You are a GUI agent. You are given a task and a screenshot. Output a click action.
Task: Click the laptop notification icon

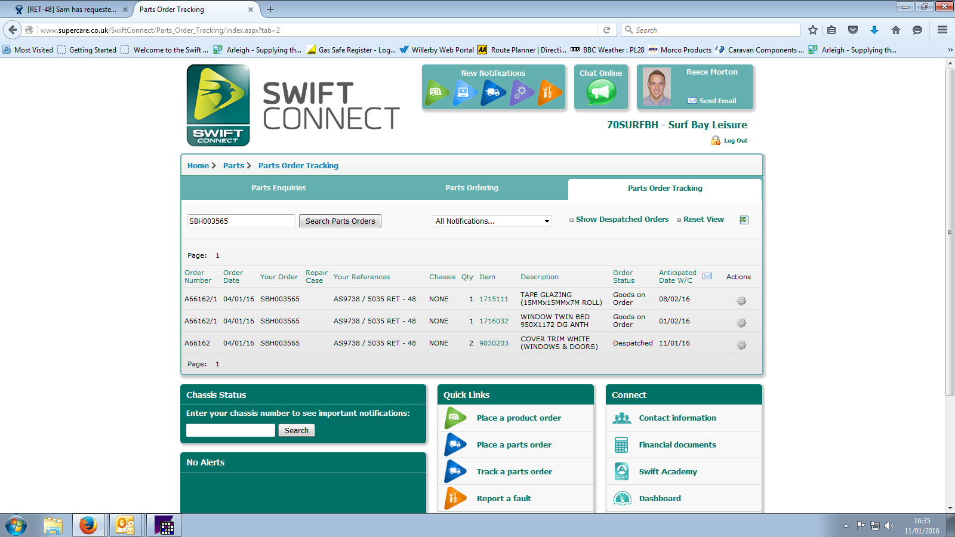click(464, 92)
